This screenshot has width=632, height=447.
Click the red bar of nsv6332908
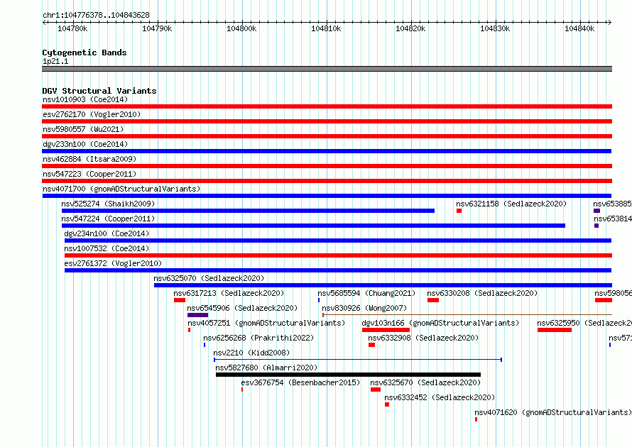(x=371, y=345)
